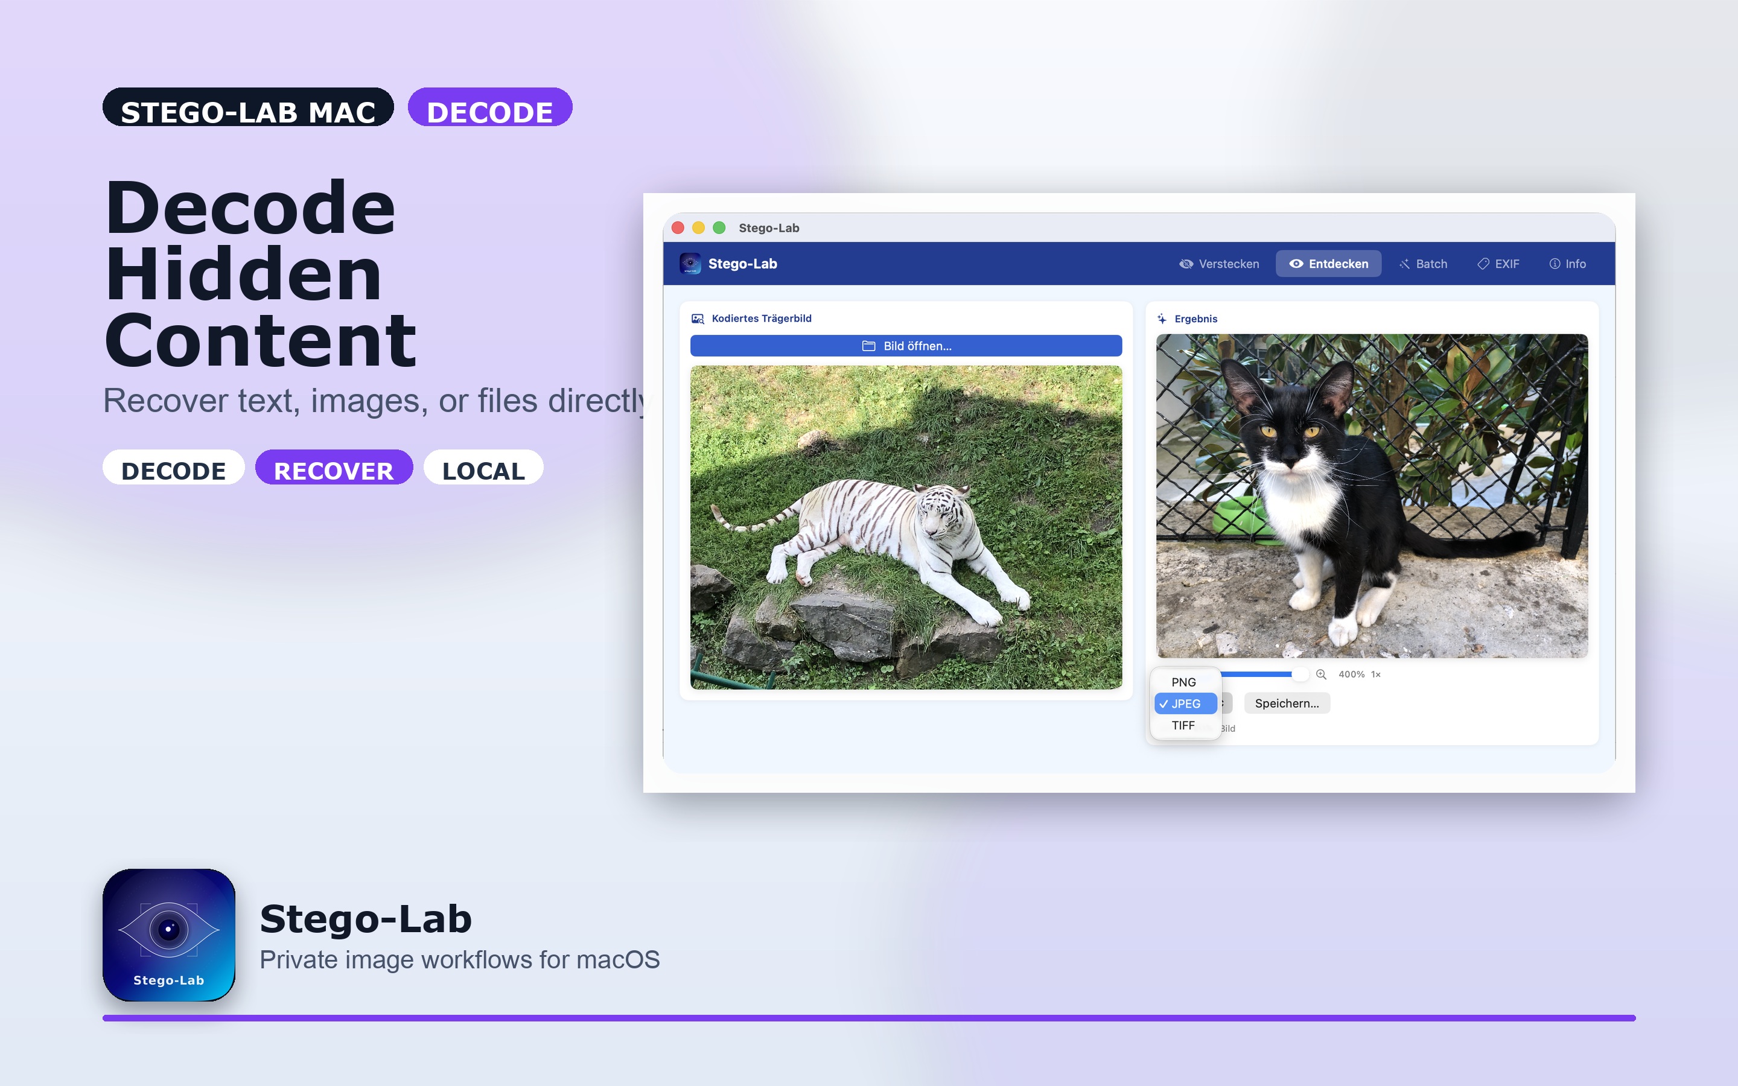Click the STEGO-LAB MAC badge

tap(249, 107)
